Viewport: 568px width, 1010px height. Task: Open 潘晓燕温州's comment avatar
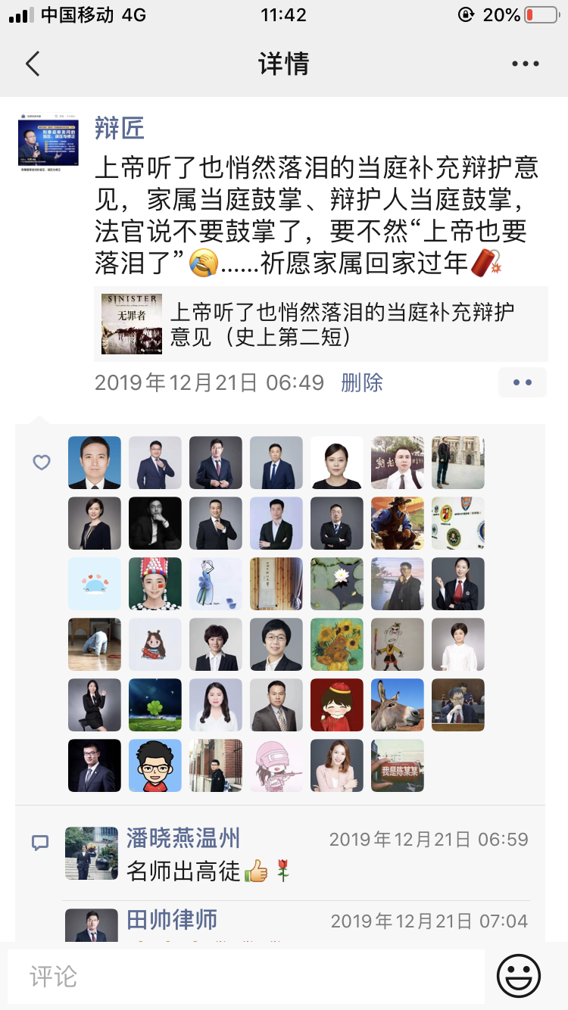92,853
